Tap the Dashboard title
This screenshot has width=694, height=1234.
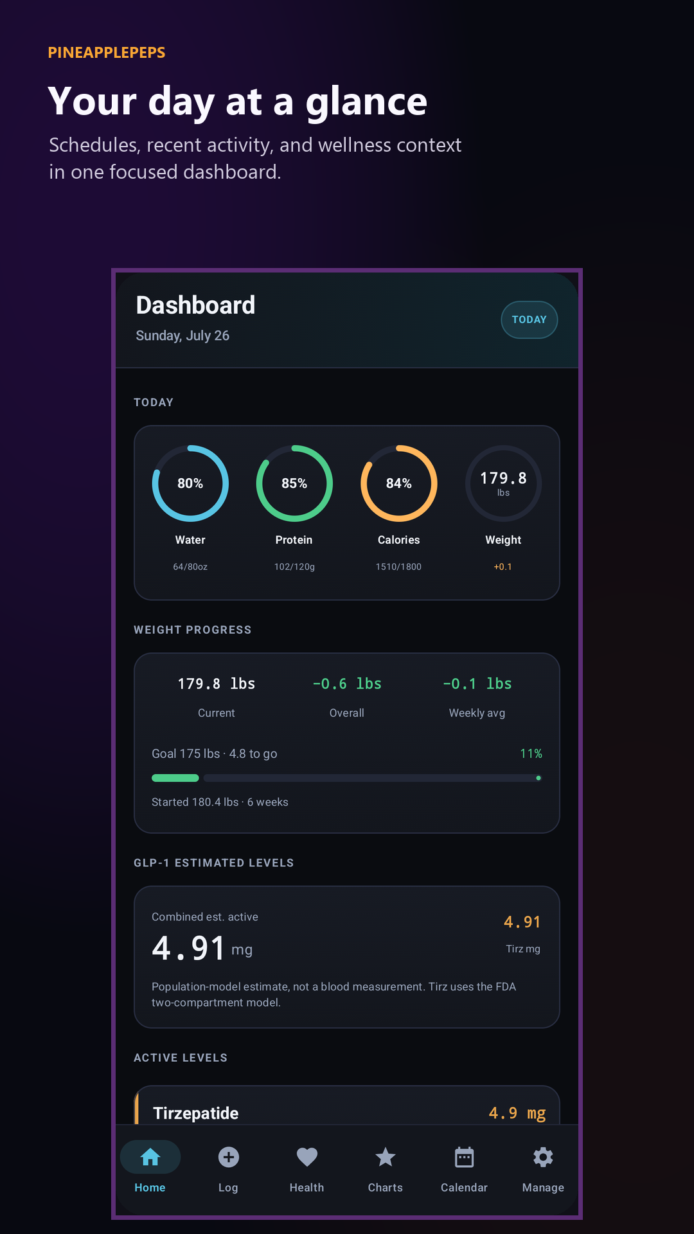tap(195, 305)
